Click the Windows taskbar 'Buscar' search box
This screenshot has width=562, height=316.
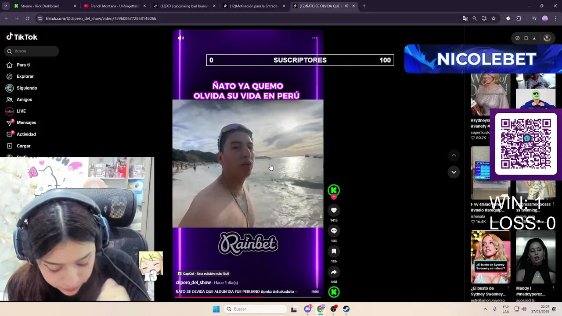coord(255,309)
